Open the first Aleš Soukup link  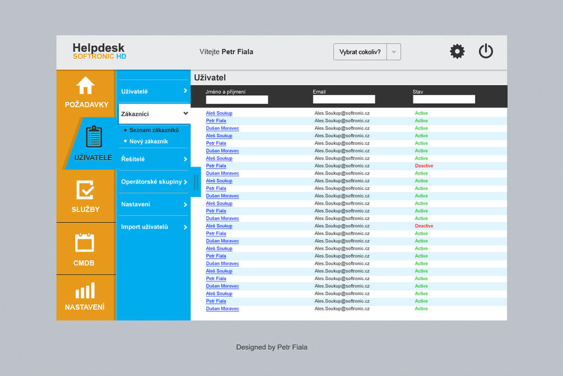[219, 113]
